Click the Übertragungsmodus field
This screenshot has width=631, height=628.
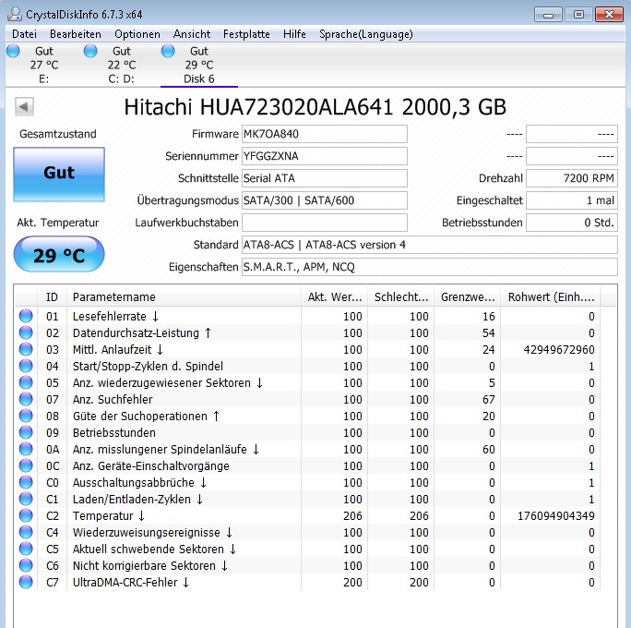tap(325, 200)
